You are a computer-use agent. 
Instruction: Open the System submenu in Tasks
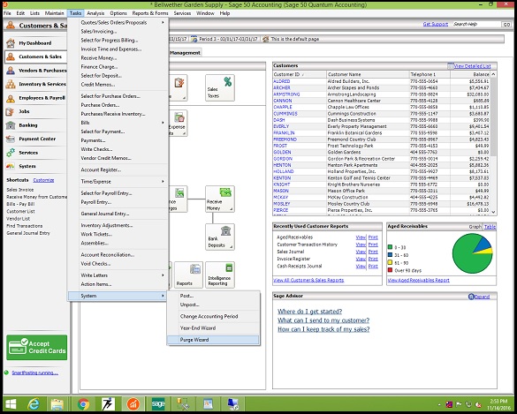coord(118,296)
